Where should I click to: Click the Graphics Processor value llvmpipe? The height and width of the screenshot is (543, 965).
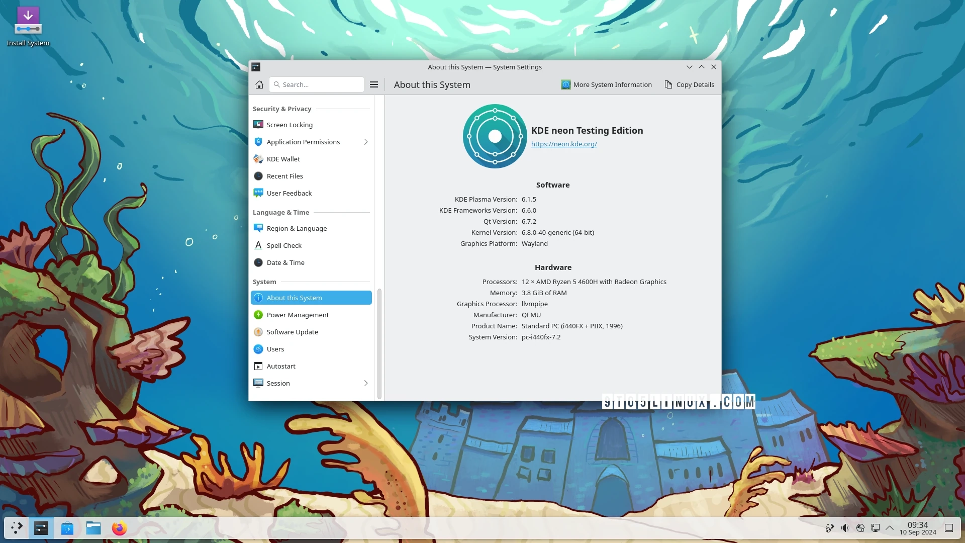535,304
